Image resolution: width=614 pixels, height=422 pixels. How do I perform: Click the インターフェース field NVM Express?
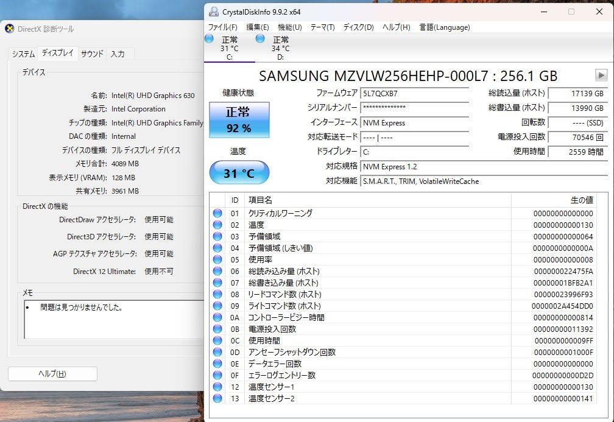pos(414,123)
